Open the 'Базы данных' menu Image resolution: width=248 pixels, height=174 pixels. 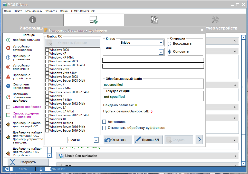click(x=34, y=11)
